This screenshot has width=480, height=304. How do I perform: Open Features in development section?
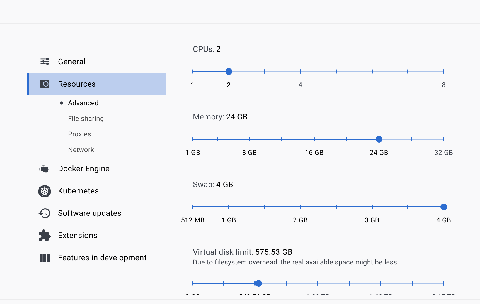coord(96,258)
